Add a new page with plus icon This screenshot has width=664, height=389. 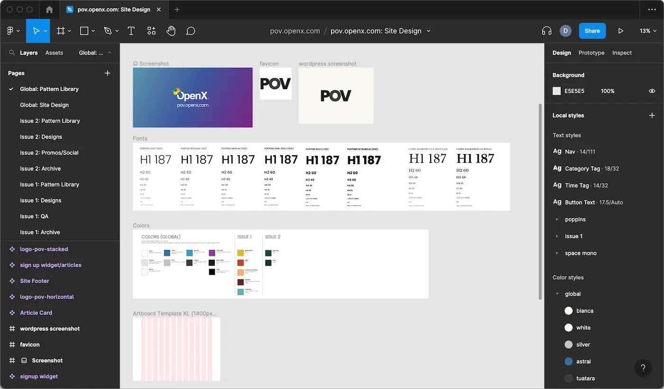[107, 73]
